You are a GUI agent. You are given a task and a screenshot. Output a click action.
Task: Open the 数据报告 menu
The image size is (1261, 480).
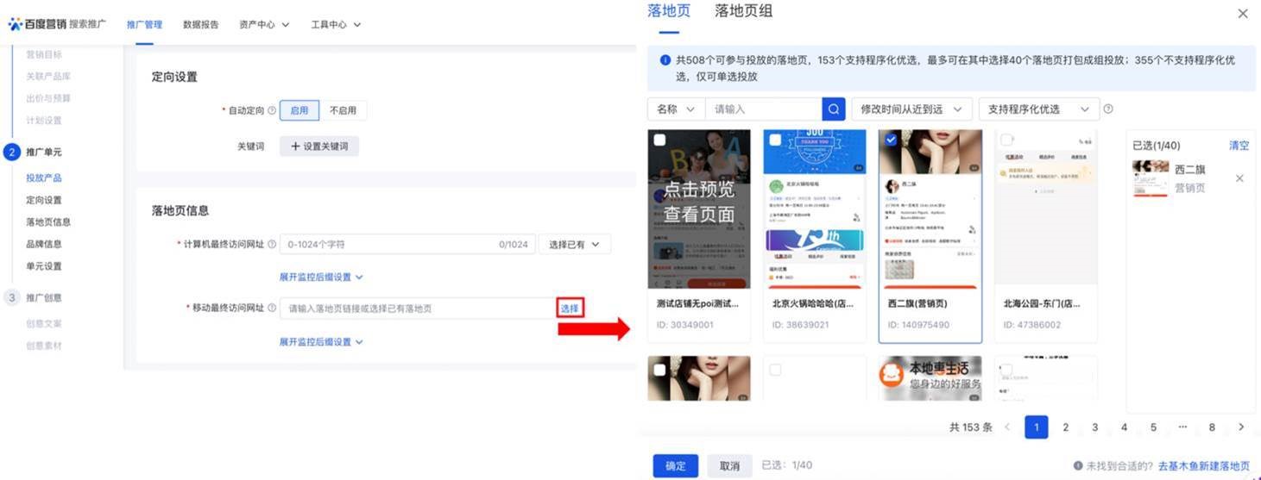tap(200, 25)
